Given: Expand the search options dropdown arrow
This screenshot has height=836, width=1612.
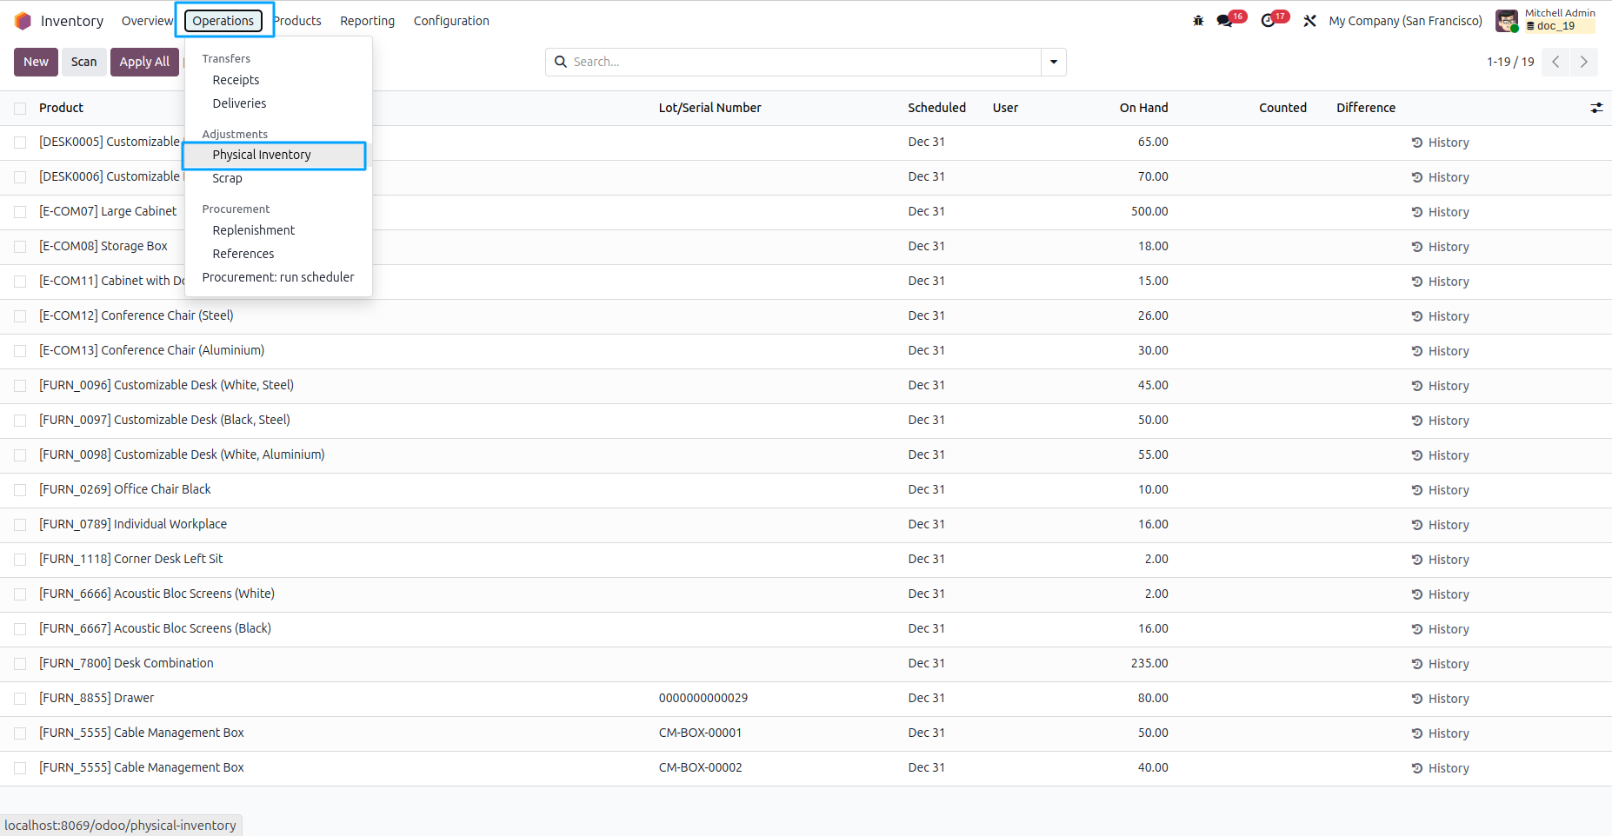Looking at the screenshot, I should [1054, 62].
